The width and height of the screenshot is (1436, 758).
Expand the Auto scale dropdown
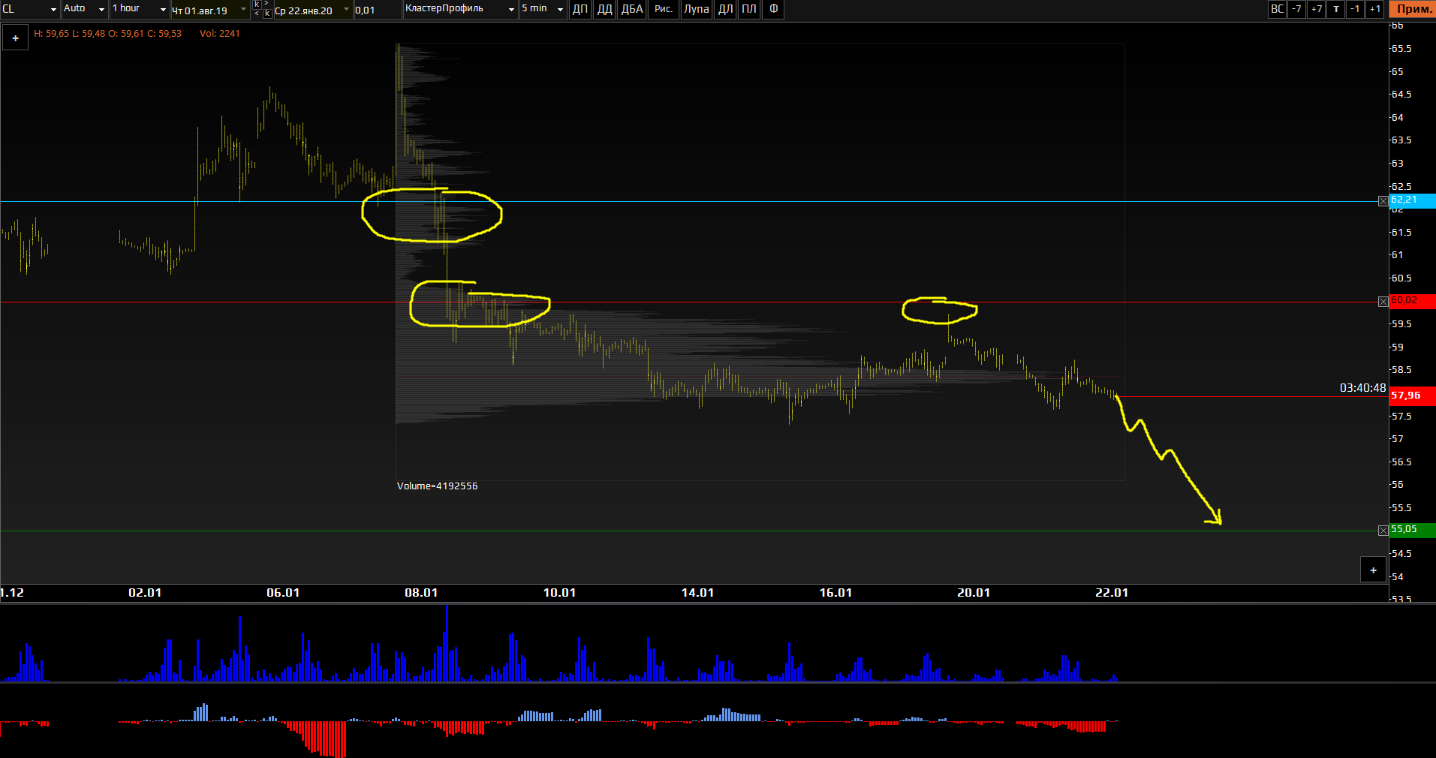point(84,9)
